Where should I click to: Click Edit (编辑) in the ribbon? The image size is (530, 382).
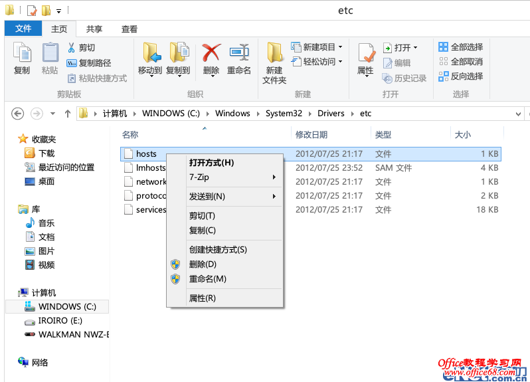(x=397, y=63)
